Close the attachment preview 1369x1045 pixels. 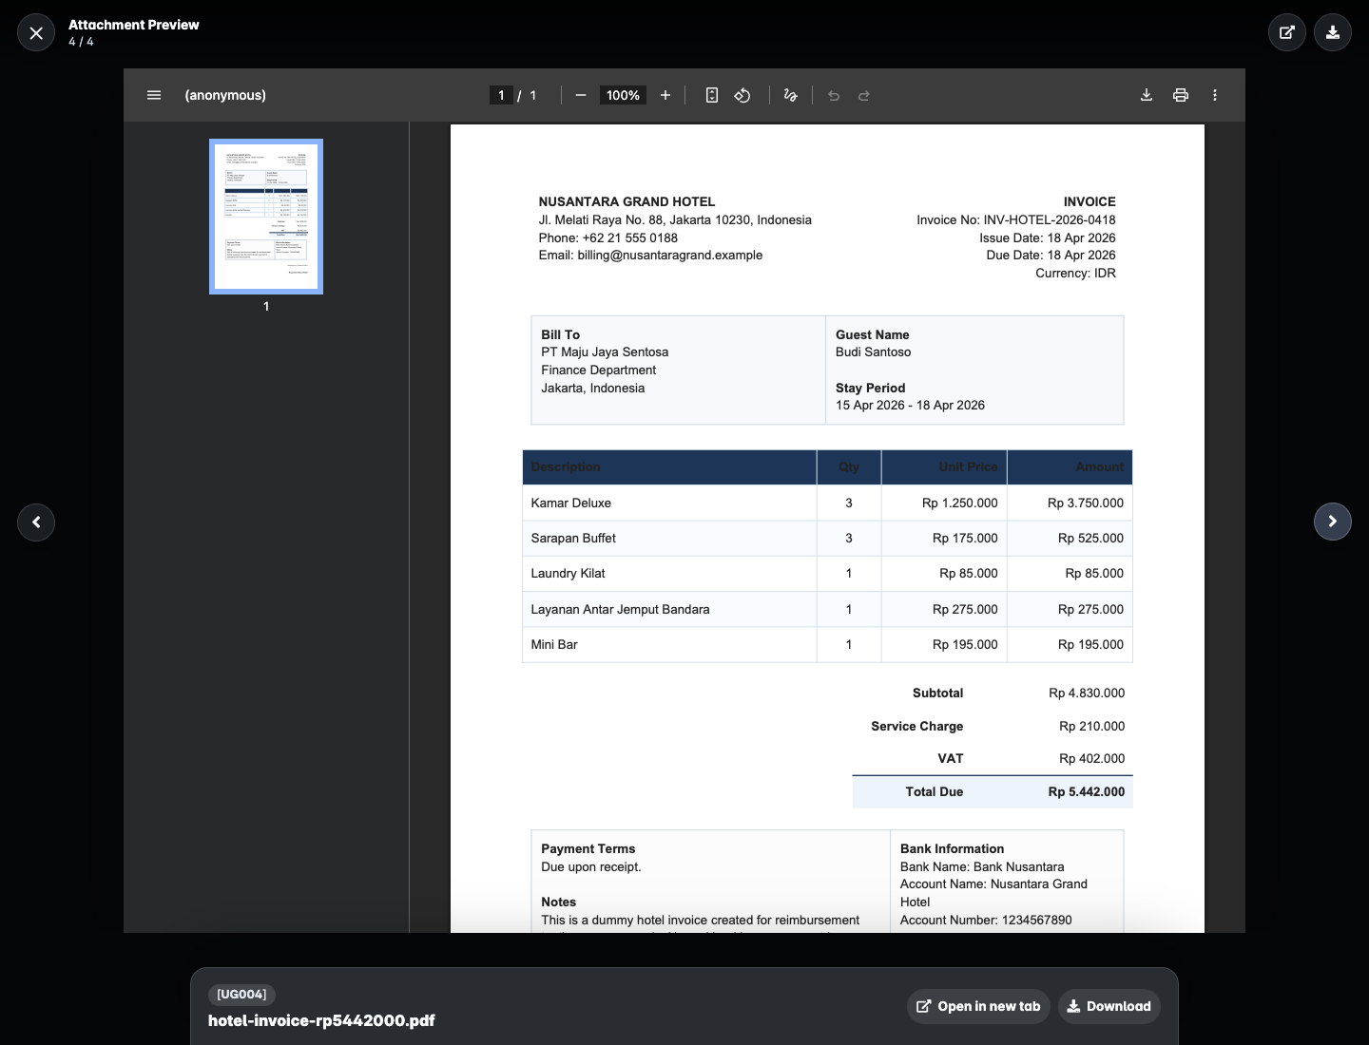point(35,32)
